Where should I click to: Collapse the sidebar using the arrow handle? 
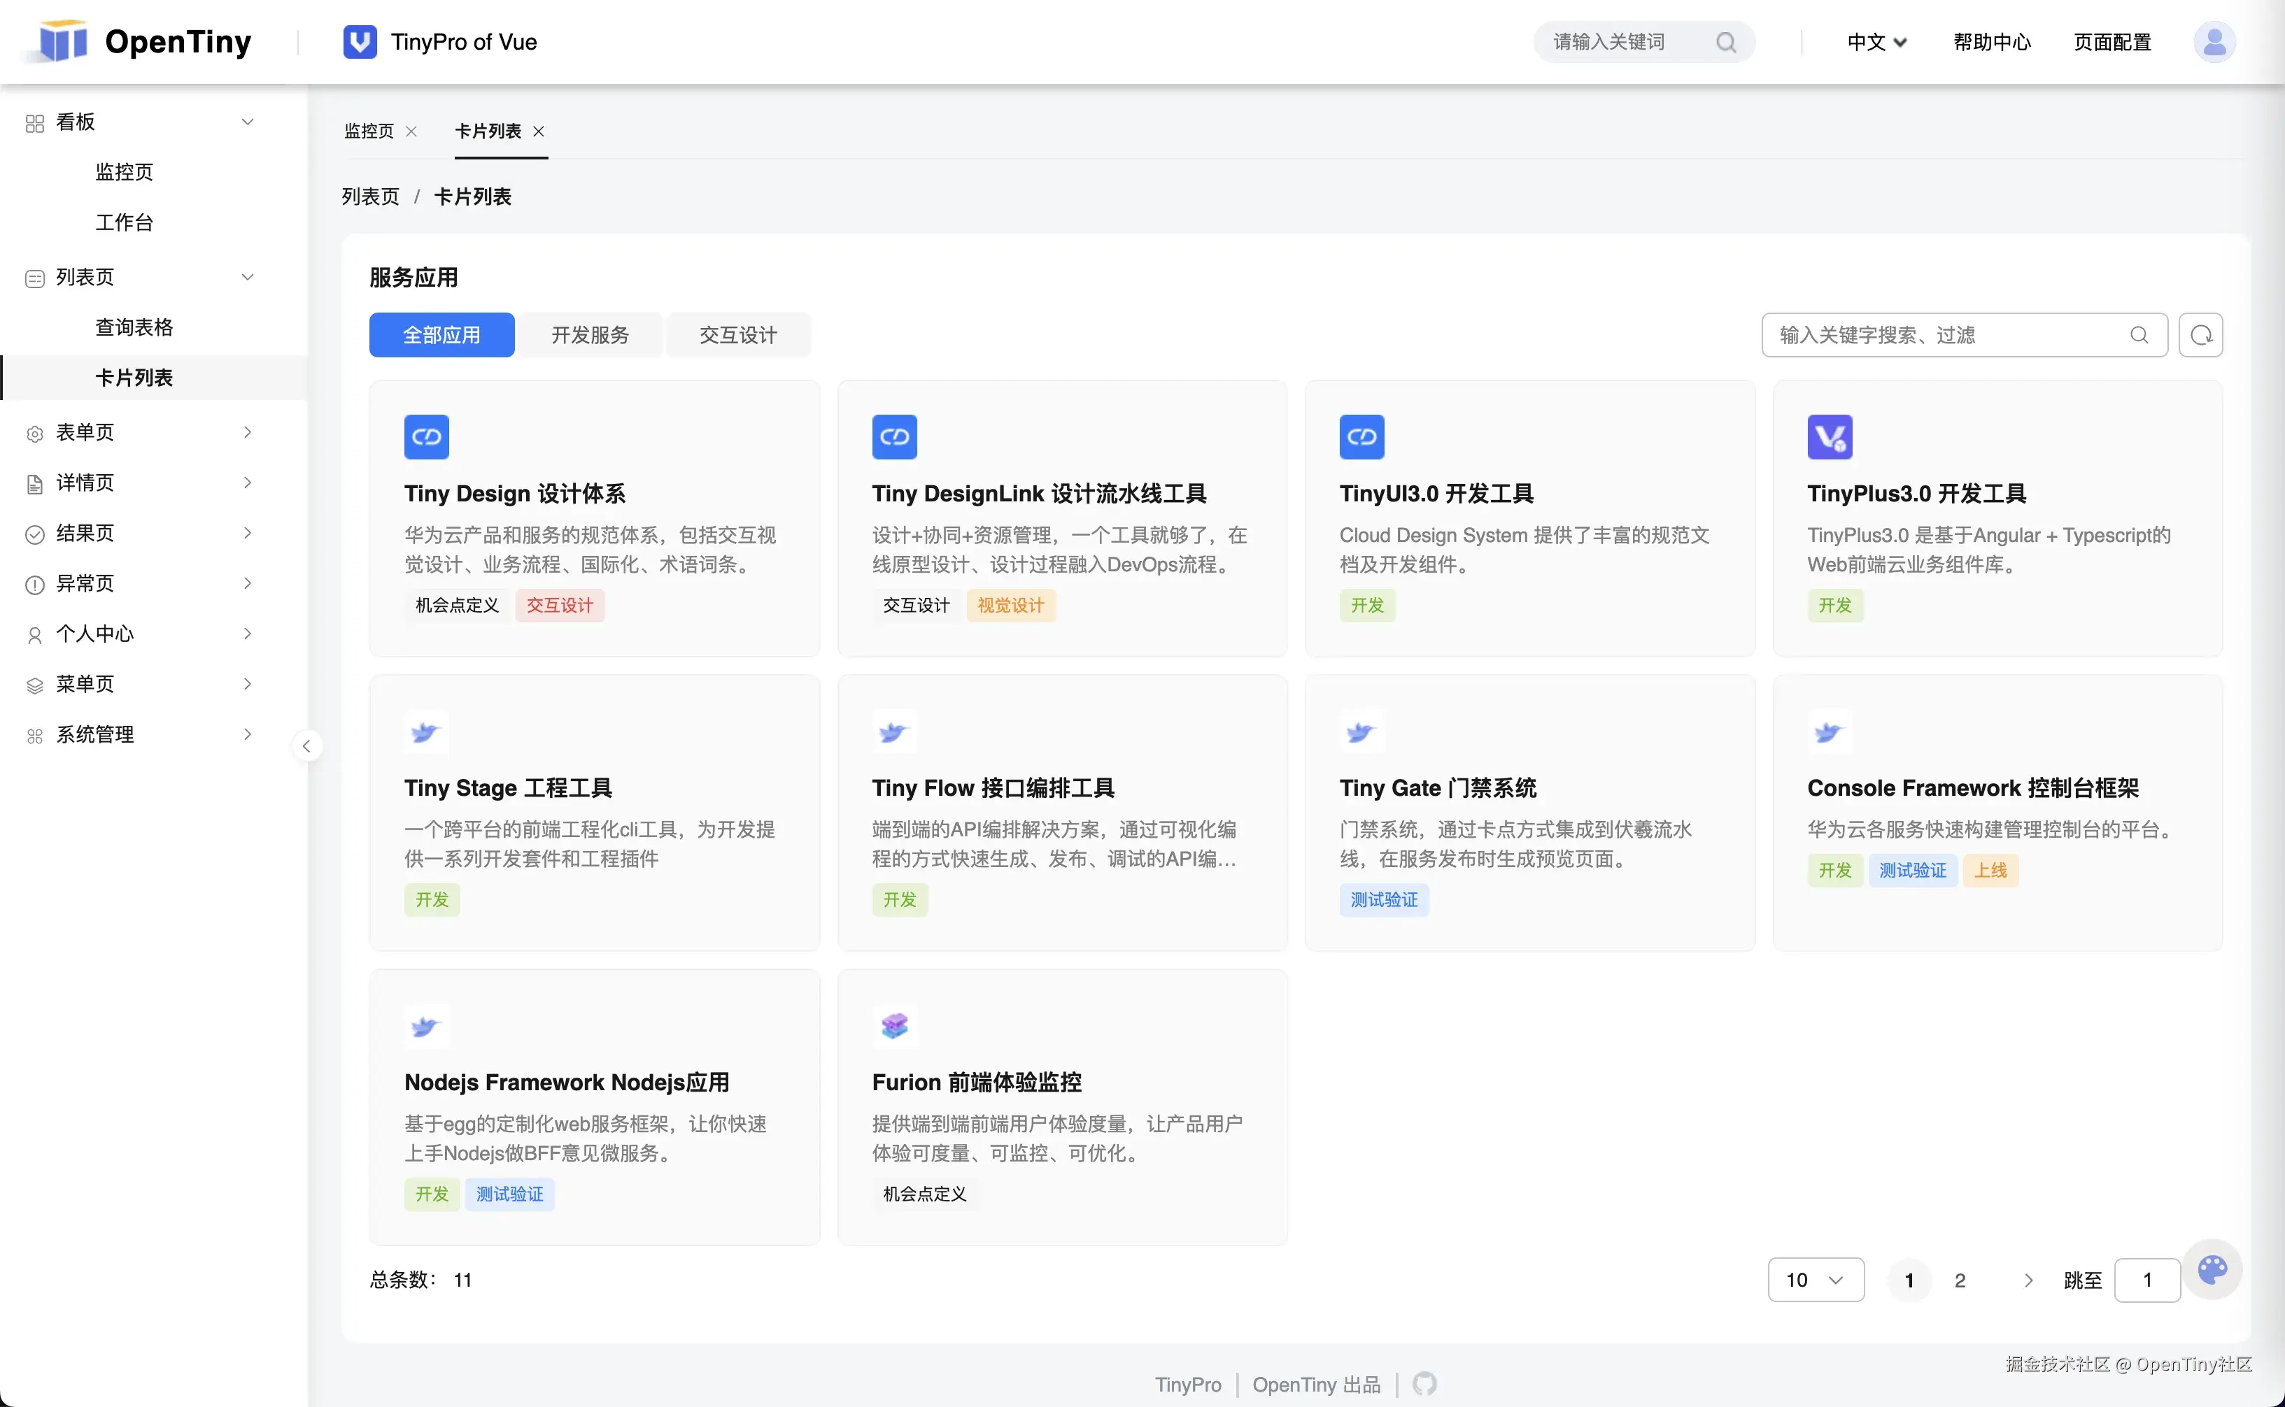point(307,745)
